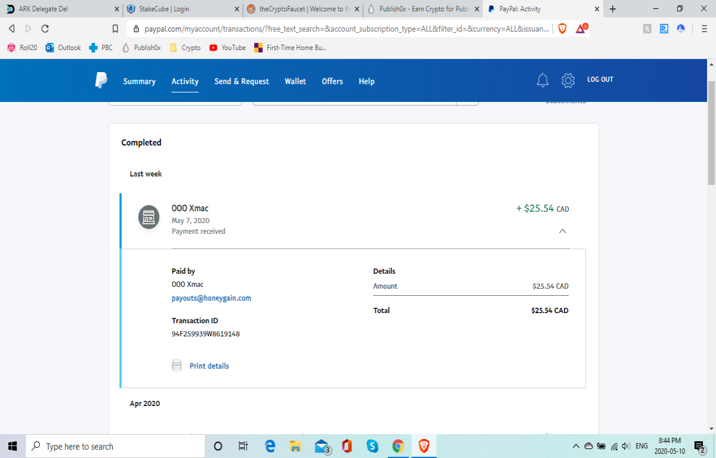Open Microsoft Edge from the taskbar

(270, 446)
